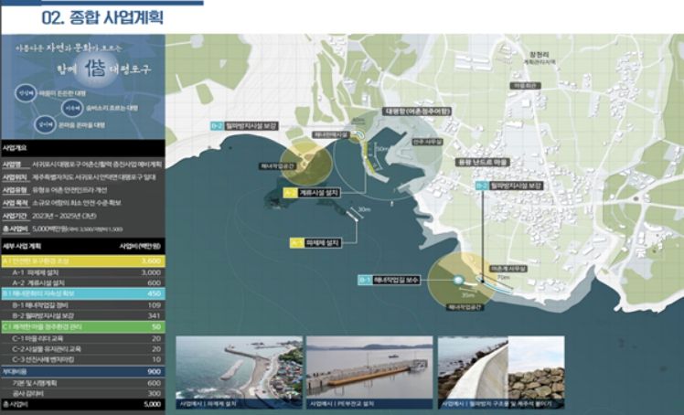Image resolution: width=684 pixels, height=415 pixels.
Task: Click the '창천리' map label
Action: [x=540, y=55]
